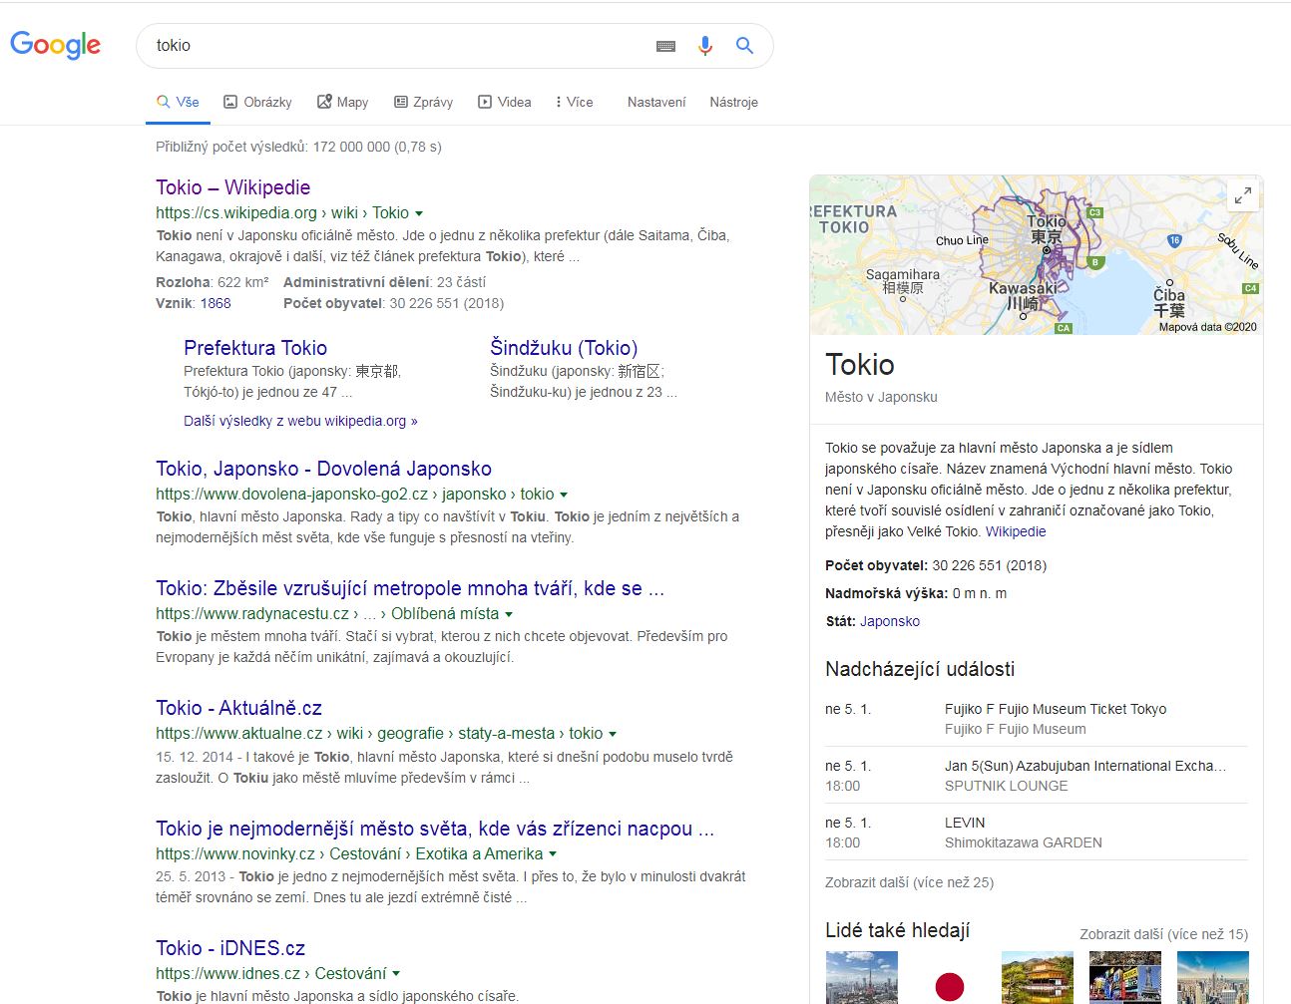Open Jan 5(Sun) Azabujuban International event
This screenshot has height=1004, width=1291.
pos(1085,766)
